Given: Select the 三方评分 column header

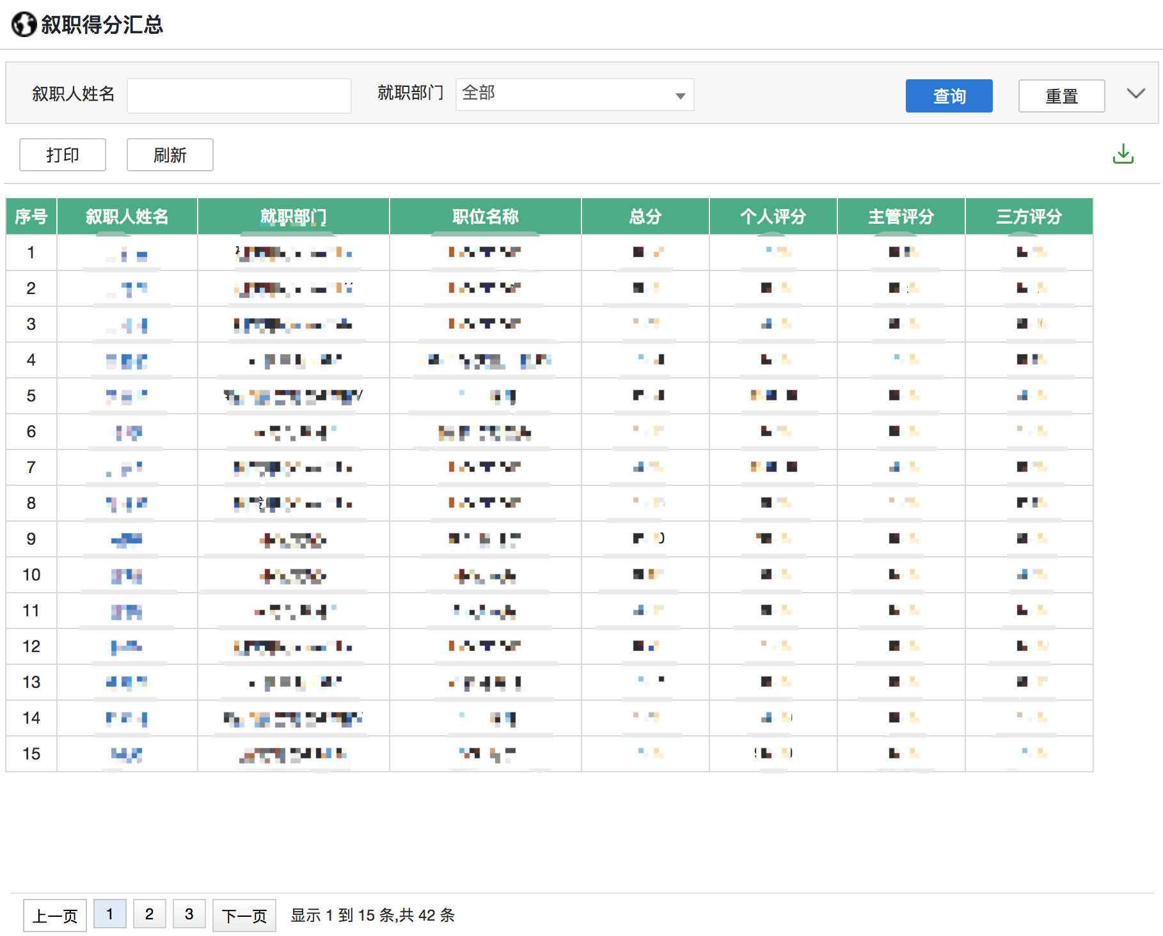Looking at the screenshot, I should [x=1029, y=217].
